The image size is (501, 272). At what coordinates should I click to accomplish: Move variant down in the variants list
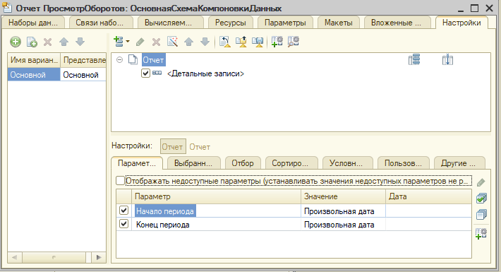coord(80,42)
